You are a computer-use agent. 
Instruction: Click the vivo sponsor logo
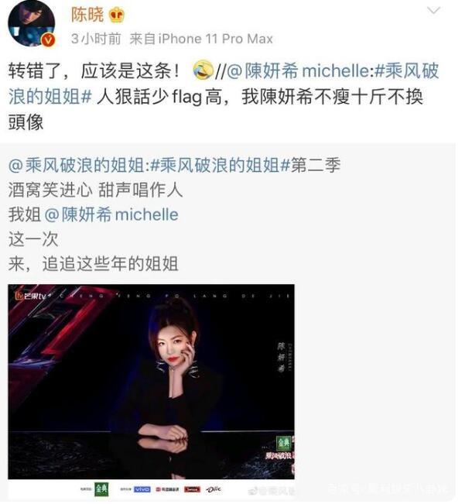pos(142,489)
